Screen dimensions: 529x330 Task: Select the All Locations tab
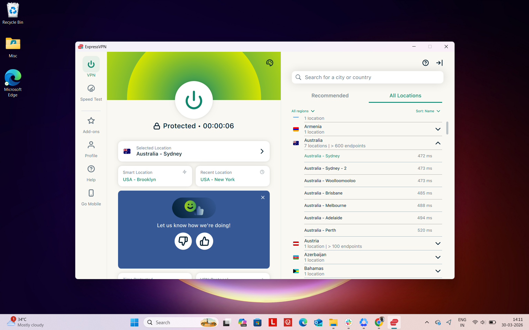click(x=405, y=96)
